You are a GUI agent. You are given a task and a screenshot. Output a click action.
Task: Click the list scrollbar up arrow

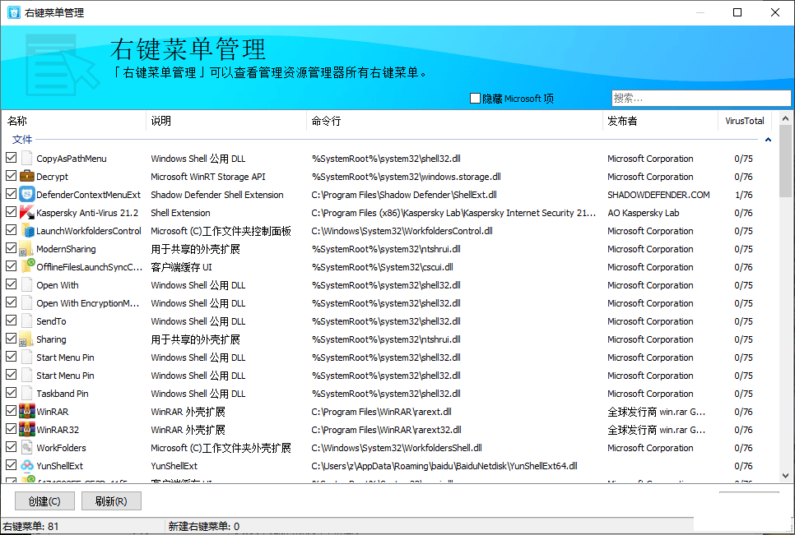[785, 118]
